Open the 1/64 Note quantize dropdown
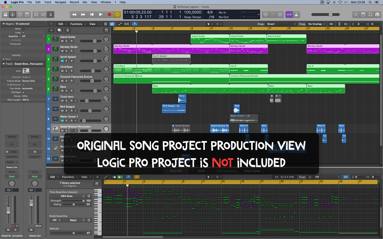 point(68,196)
